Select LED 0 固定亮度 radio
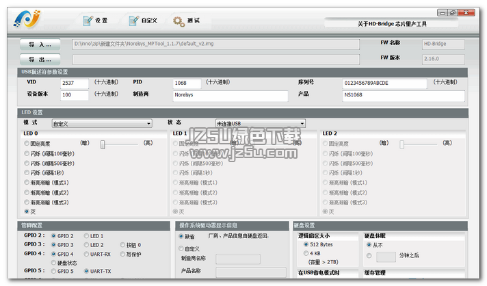487x286 pixels. (x=27, y=143)
